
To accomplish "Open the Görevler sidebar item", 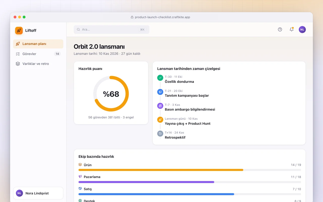I will (38, 54).
